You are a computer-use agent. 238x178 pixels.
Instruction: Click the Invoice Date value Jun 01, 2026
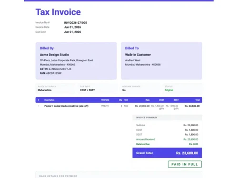point(72,27)
